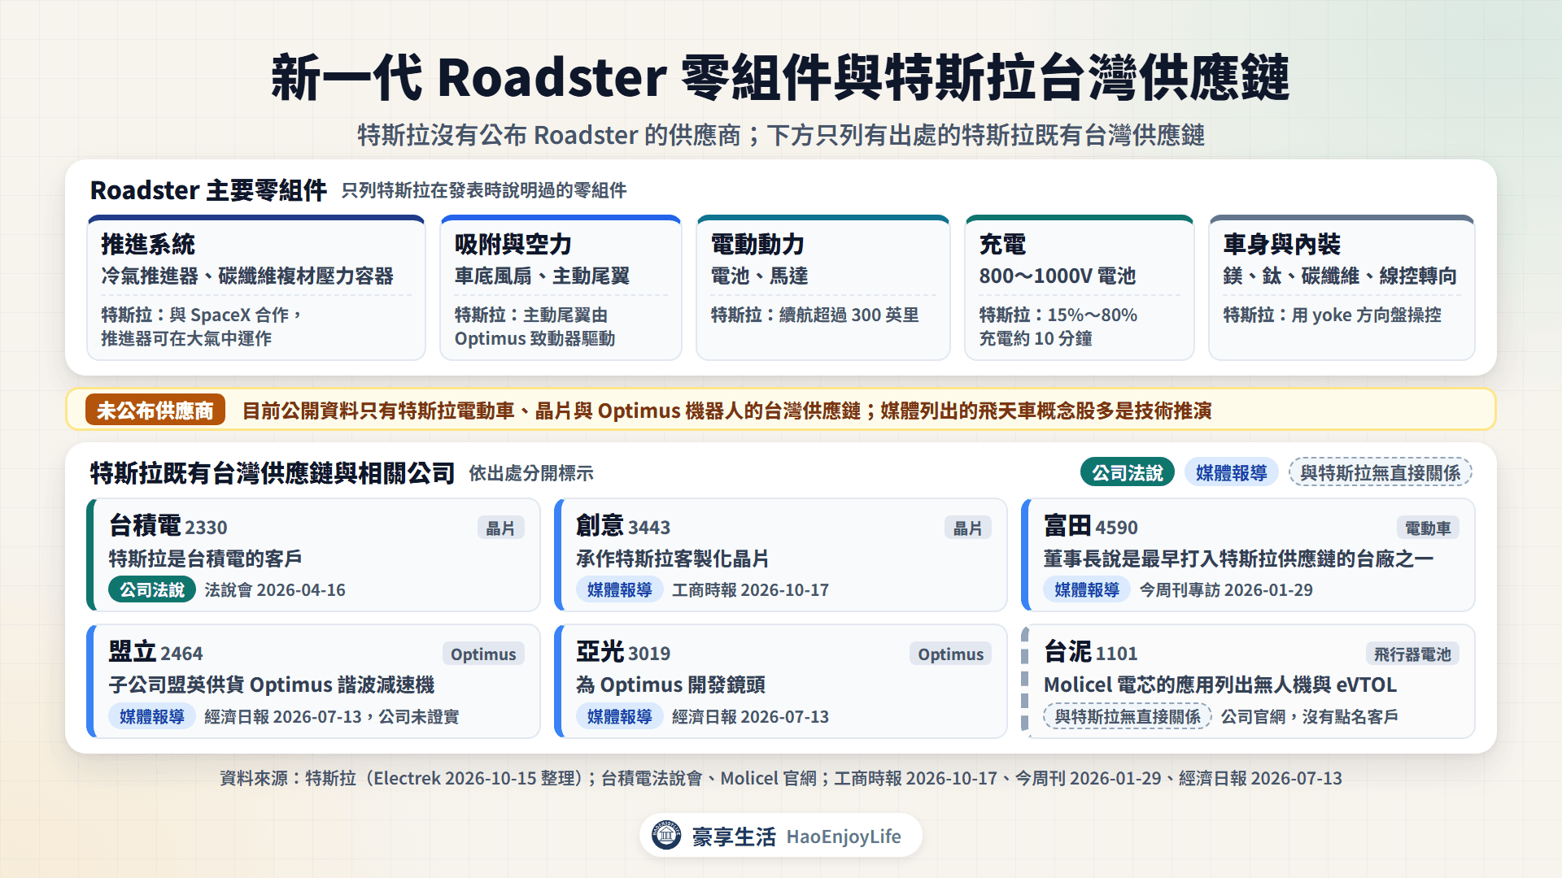The width and height of the screenshot is (1562, 878).
Task: Click the text 公司官網，沒有點名客戶
Action: pos(1310,717)
